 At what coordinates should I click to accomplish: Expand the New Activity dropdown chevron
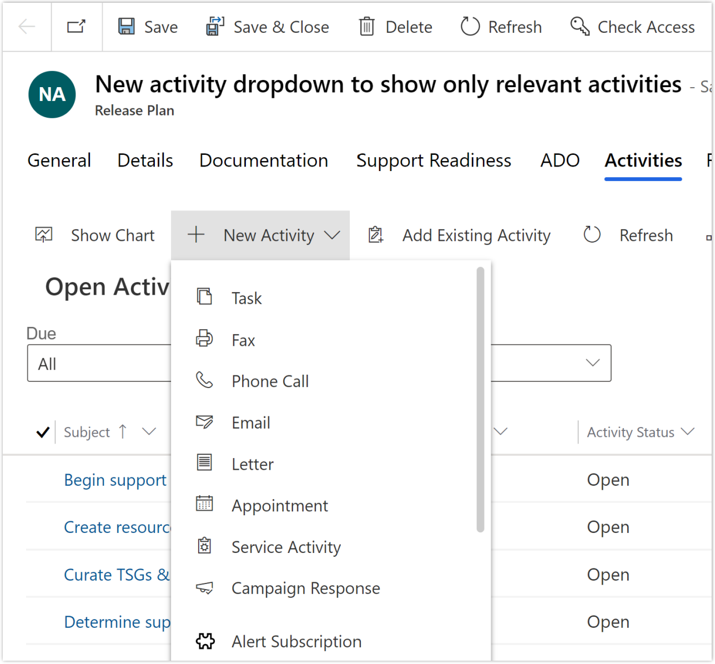coord(333,235)
